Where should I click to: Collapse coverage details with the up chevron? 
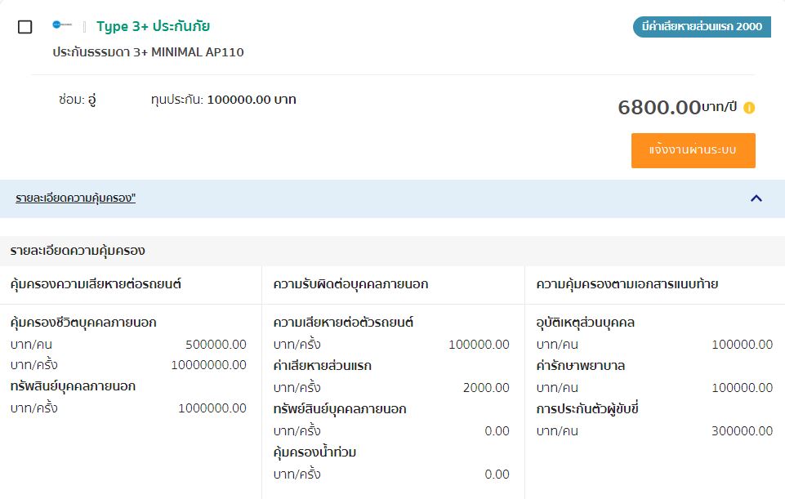pyautogui.click(x=756, y=198)
